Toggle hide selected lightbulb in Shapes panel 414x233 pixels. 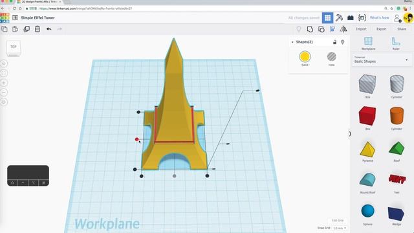click(342, 42)
